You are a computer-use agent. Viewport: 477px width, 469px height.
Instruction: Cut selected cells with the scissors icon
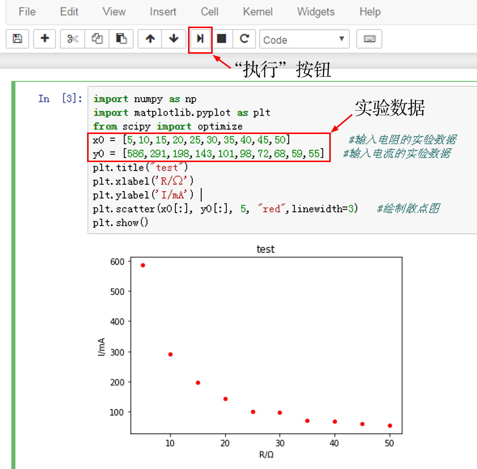(x=72, y=39)
